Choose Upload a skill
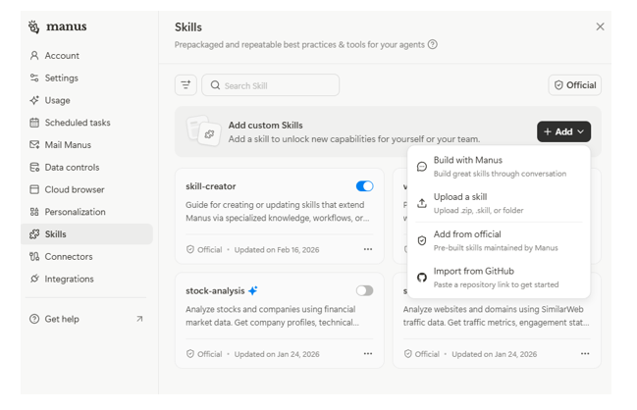 [499, 203]
